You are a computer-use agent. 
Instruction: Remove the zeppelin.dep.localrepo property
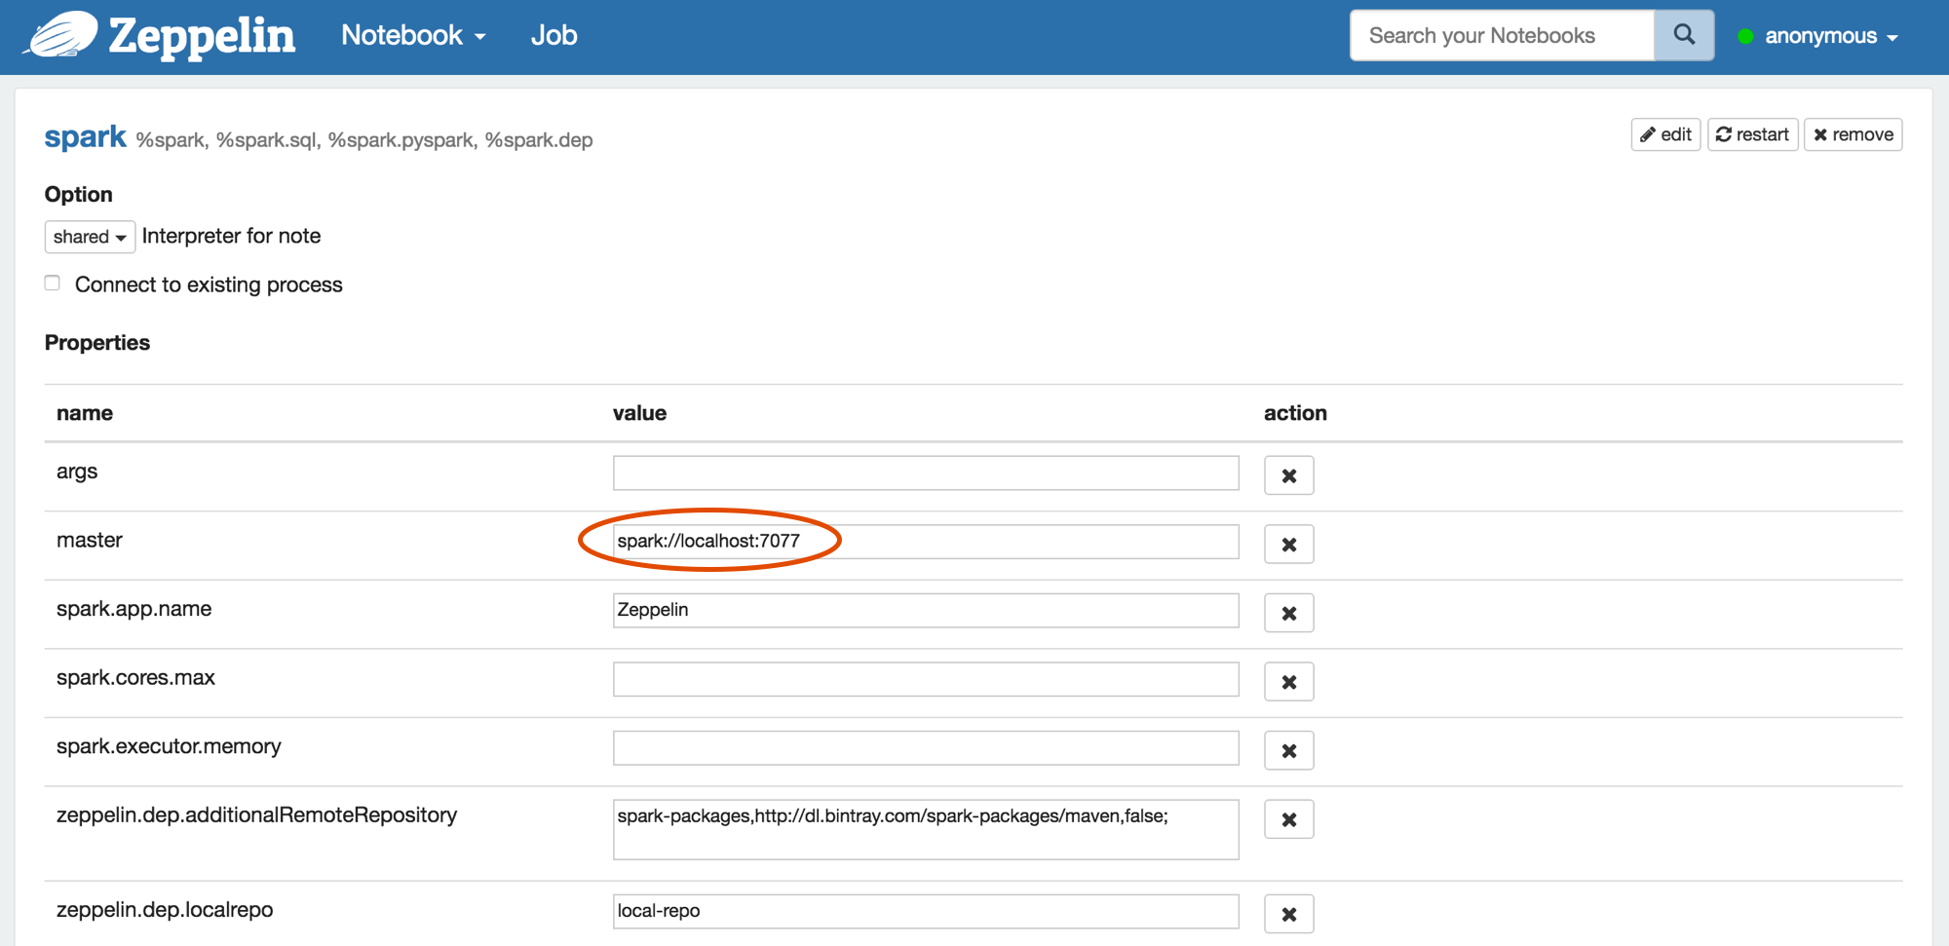(1288, 914)
